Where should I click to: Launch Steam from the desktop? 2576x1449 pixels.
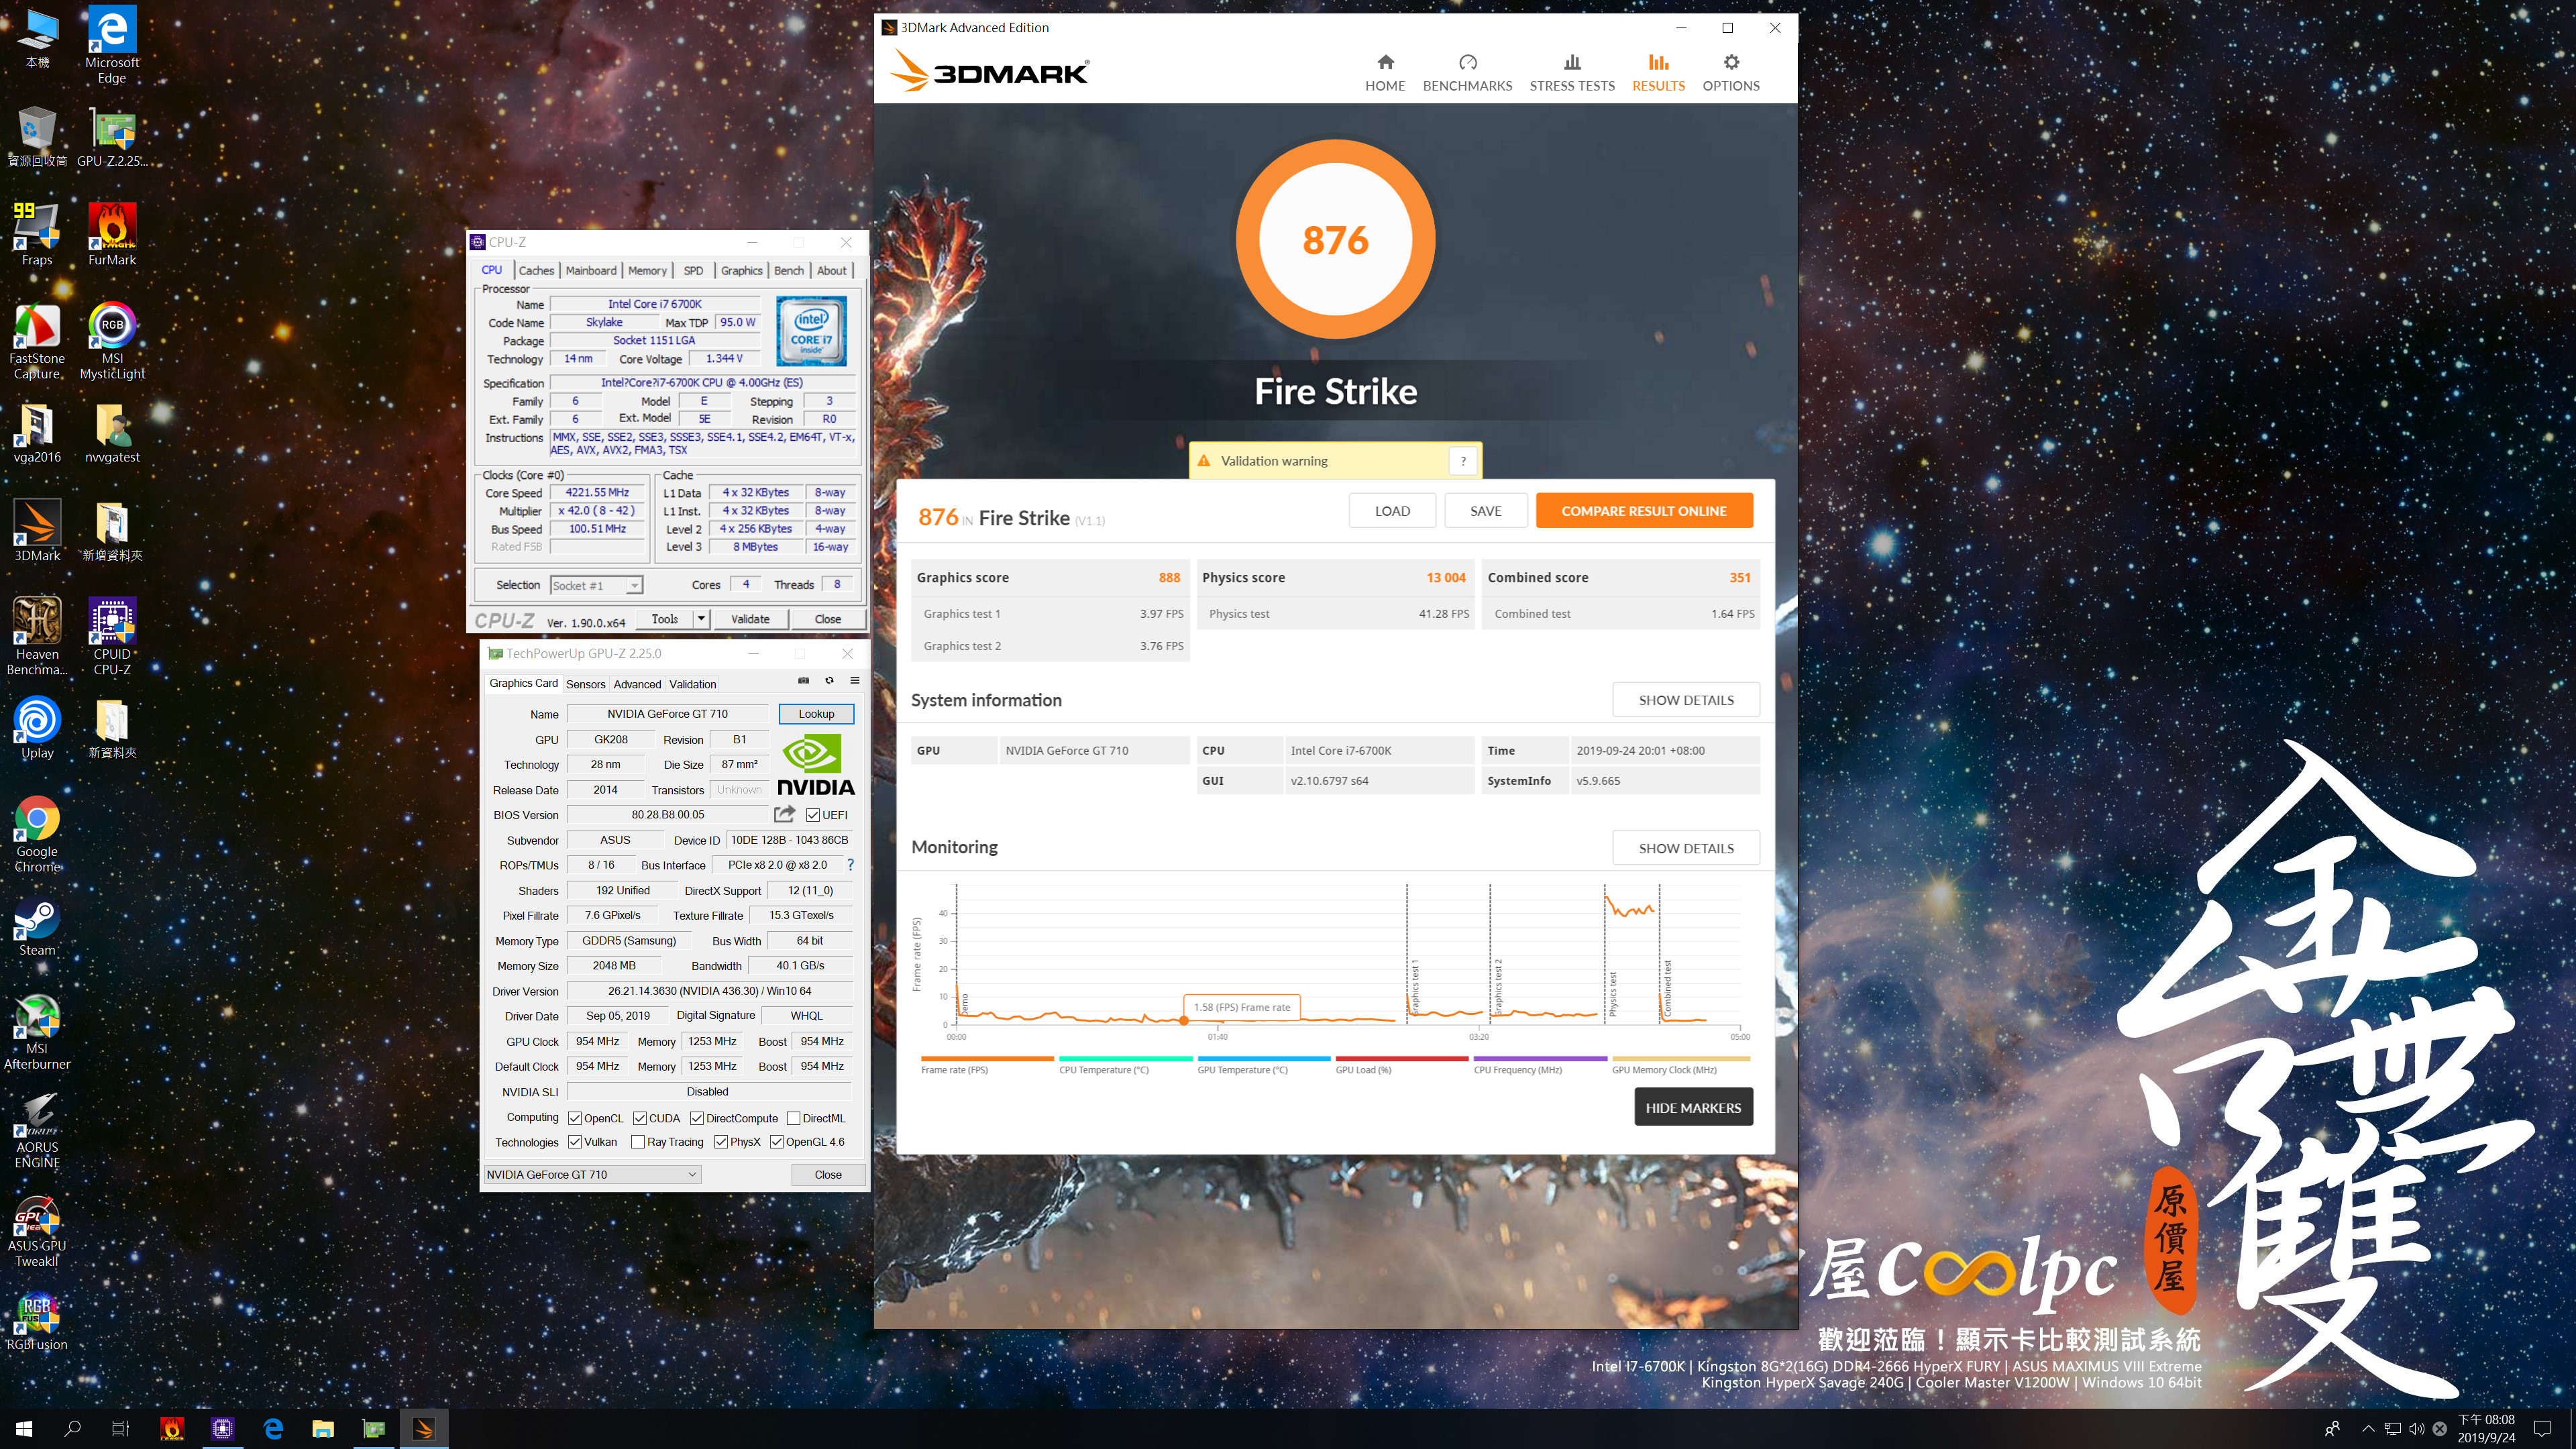pyautogui.click(x=37, y=926)
